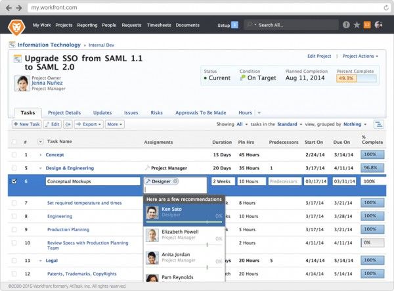
Task: Remove the Designer assignment with x icon
Action: click(175, 181)
